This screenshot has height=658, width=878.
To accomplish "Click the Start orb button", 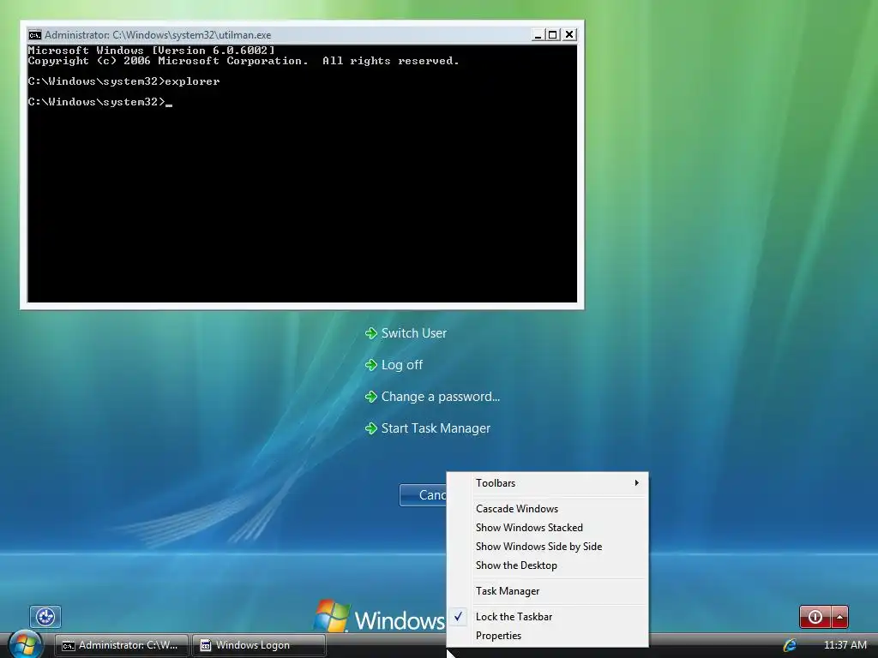I will point(25,644).
